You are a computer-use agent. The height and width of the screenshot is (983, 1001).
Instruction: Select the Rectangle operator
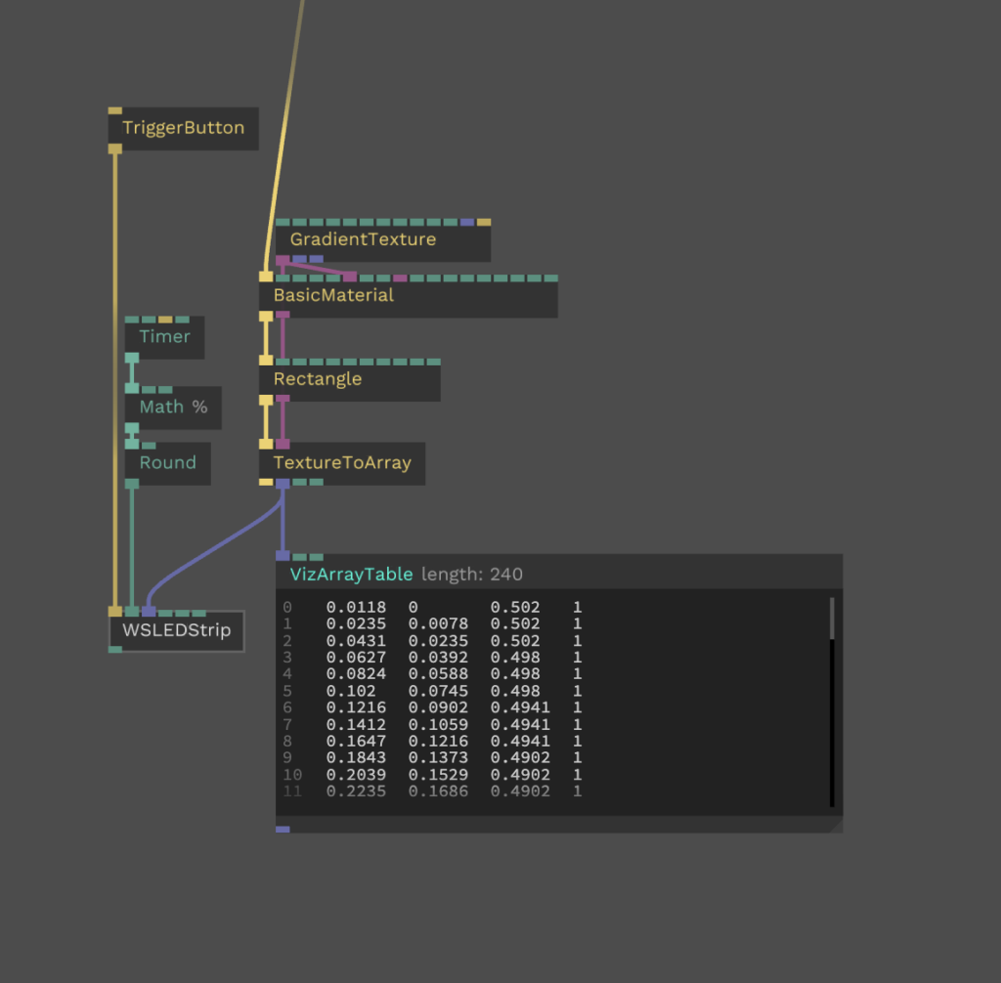(x=350, y=380)
